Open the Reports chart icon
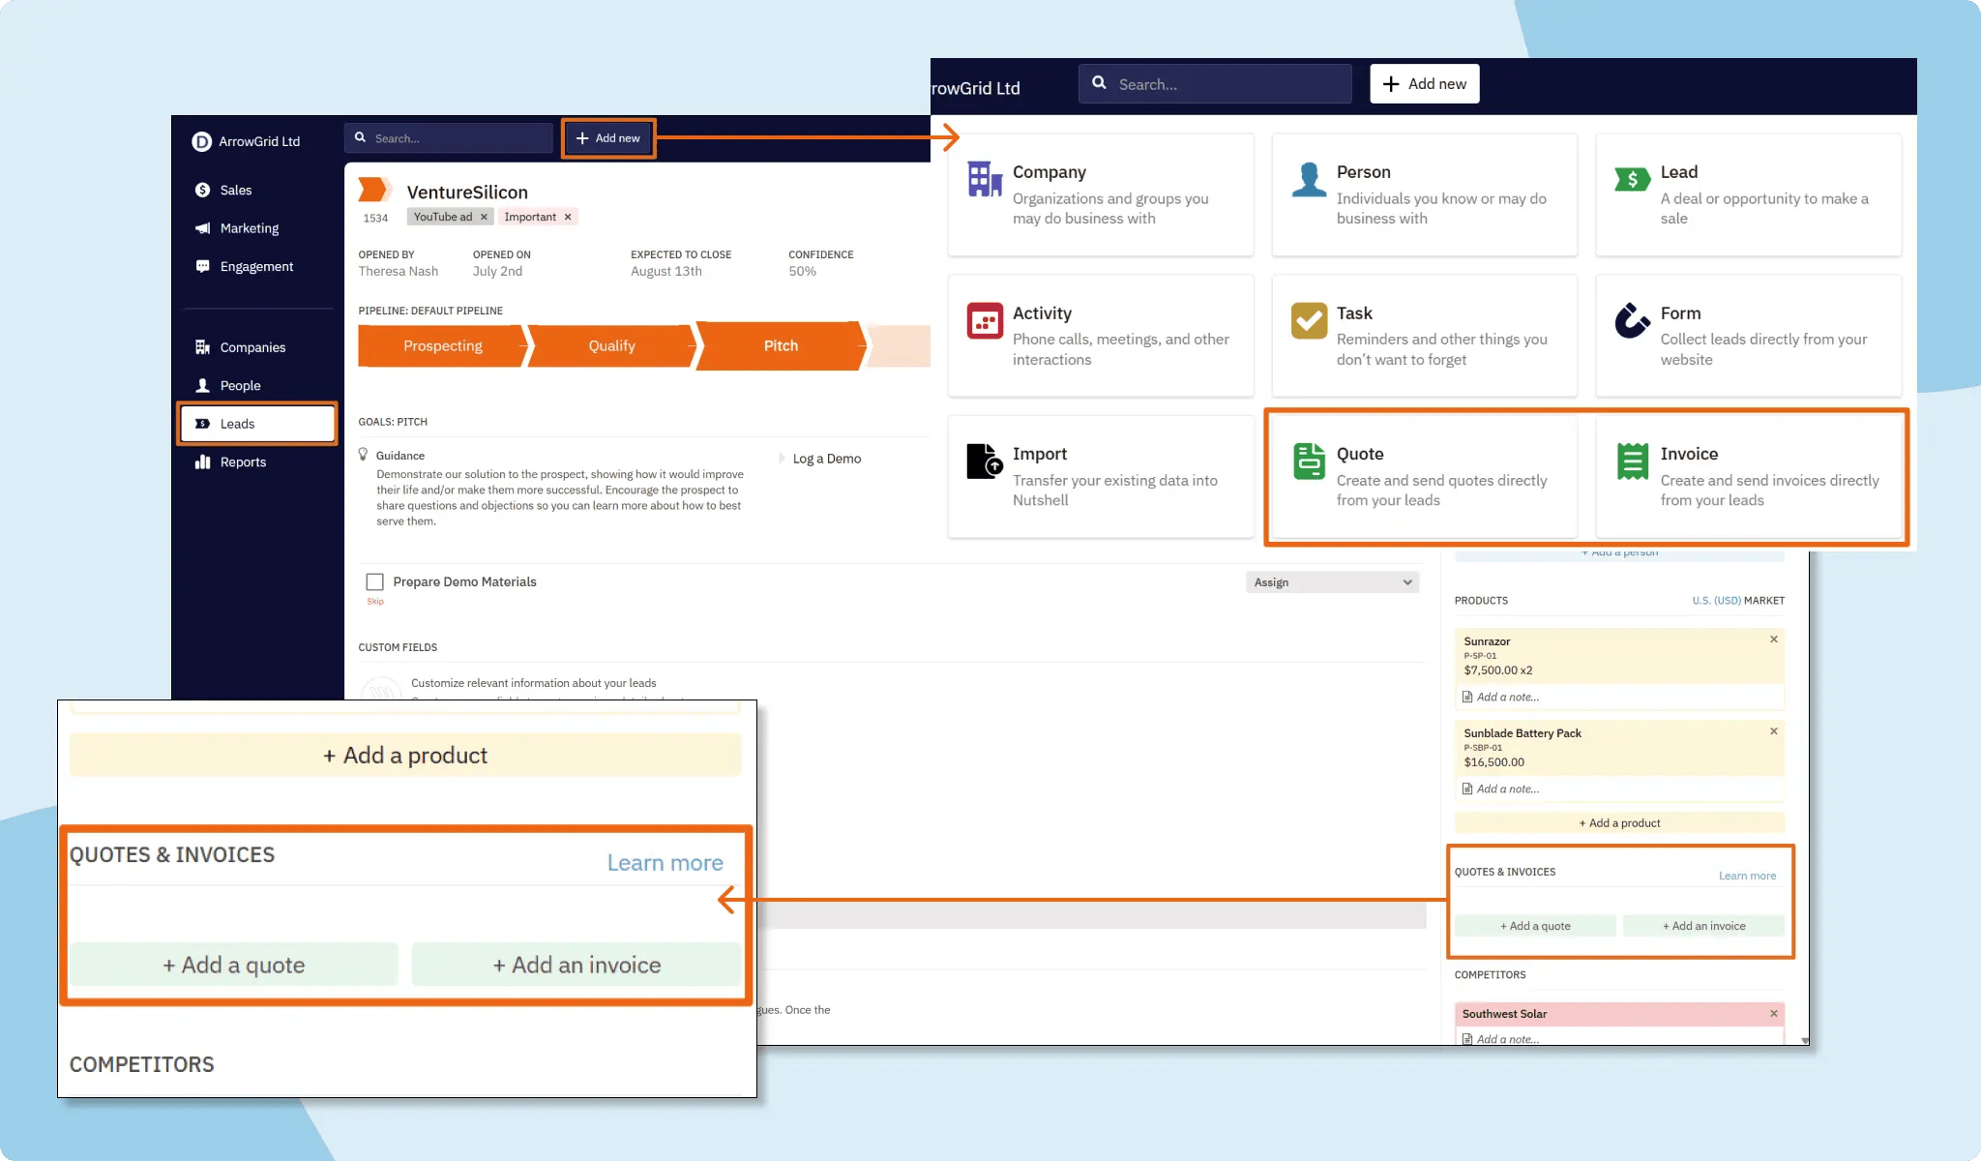 tap(203, 461)
